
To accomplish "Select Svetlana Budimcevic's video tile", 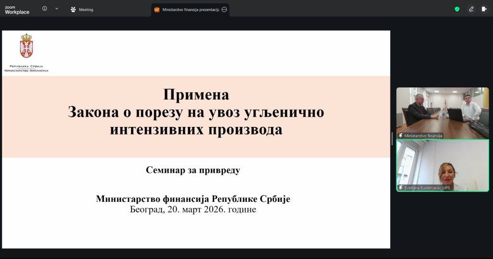I will click(442, 163).
